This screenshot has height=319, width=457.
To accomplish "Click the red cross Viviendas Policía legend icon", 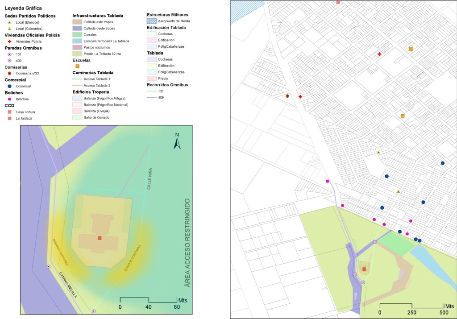I will click(x=9, y=41).
